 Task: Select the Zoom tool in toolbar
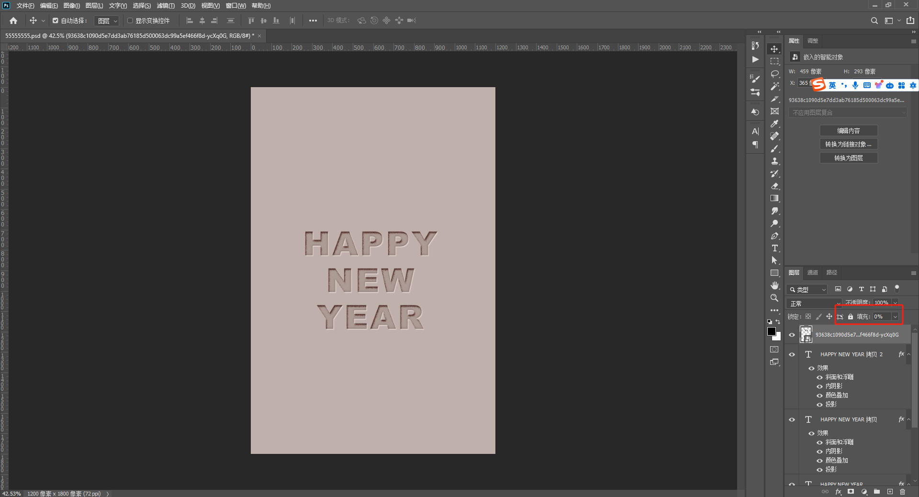[x=774, y=298]
